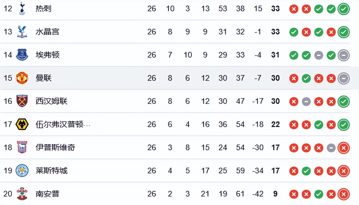Click the Tottenham Hotspur club crest
The height and width of the screenshot is (205, 359).
22,8
